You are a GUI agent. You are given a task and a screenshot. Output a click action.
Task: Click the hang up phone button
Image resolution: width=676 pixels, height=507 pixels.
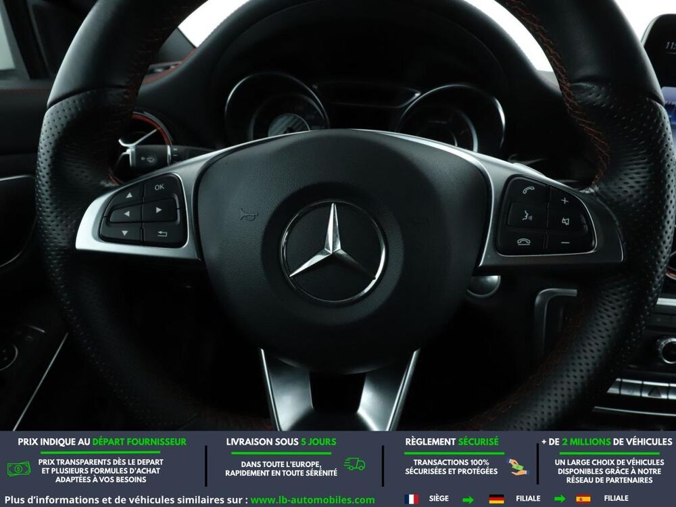point(523,242)
